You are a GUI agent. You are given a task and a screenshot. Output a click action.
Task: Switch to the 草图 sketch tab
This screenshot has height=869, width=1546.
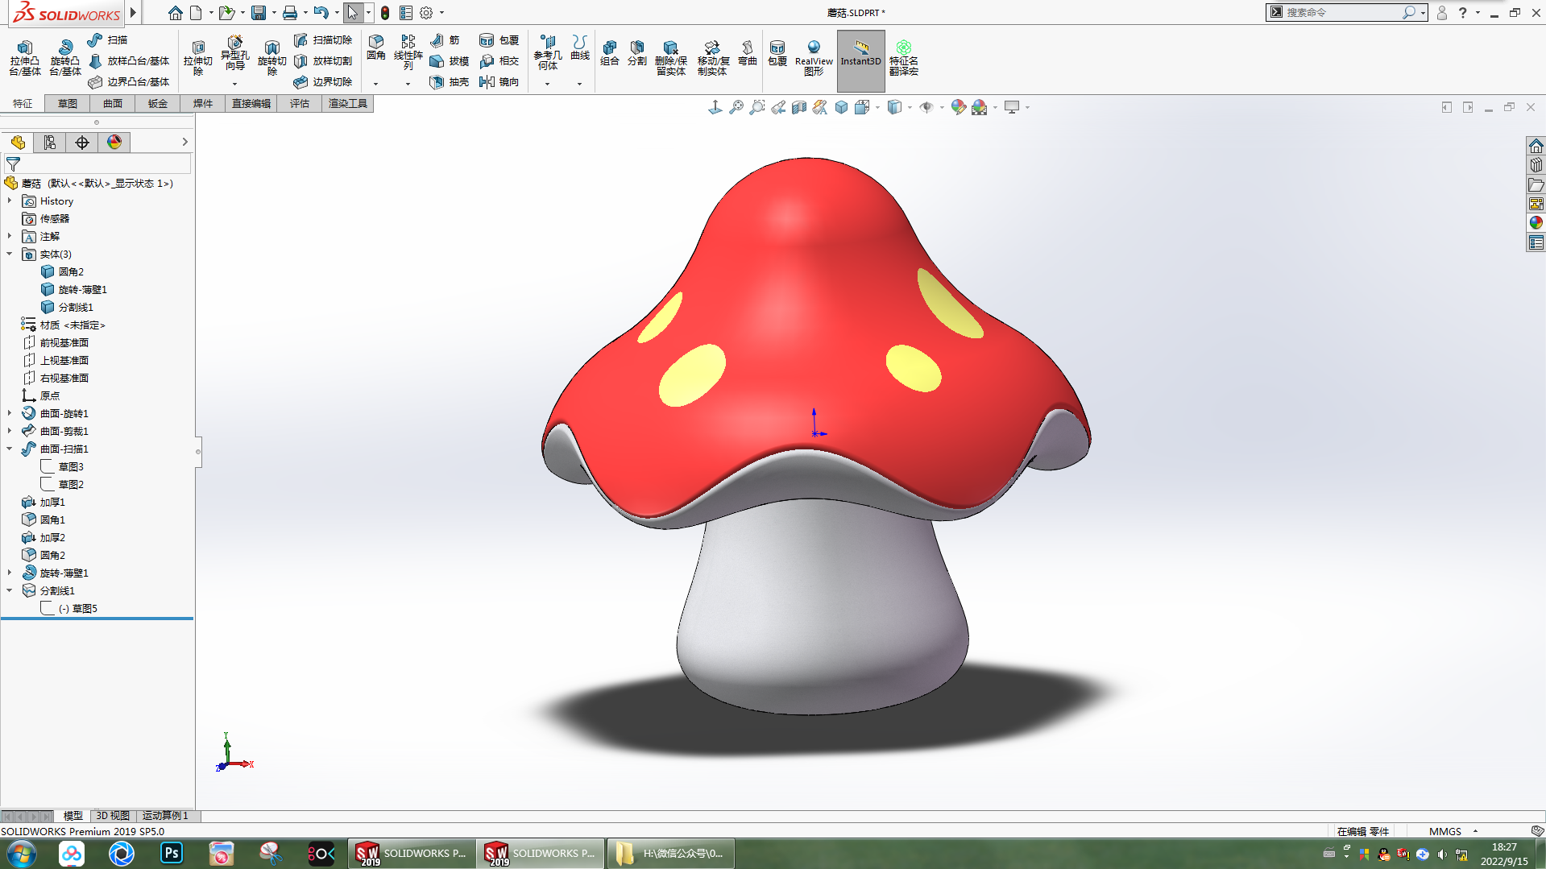point(68,103)
